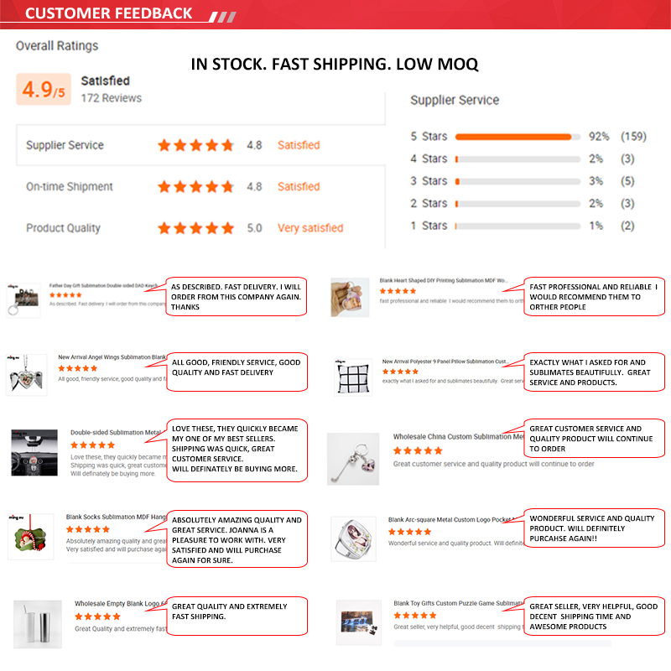Click the 172 Reviews count
The height and width of the screenshot is (671, 671).
(111, 98)
